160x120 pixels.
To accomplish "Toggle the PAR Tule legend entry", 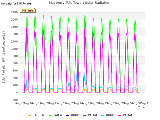I will coord(36,115).
